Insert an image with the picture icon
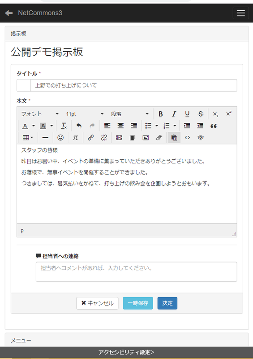253x359 pixels. (146, 137)
